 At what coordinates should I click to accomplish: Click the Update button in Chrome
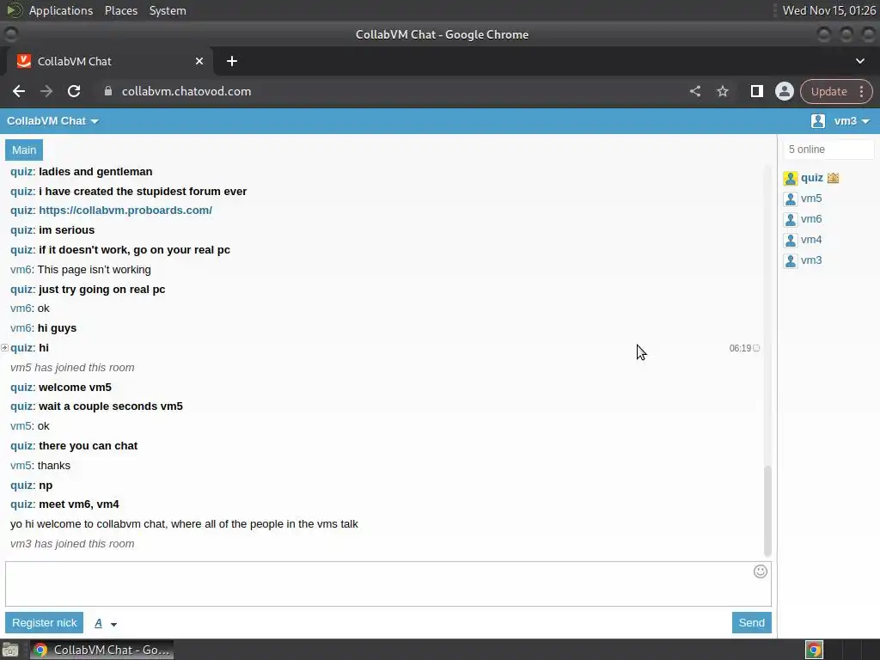point(828,91)
